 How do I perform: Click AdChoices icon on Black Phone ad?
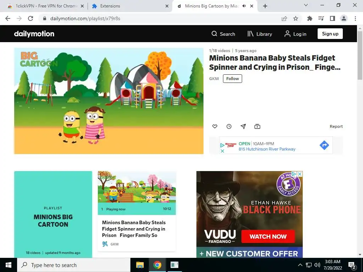pos(294,174)
